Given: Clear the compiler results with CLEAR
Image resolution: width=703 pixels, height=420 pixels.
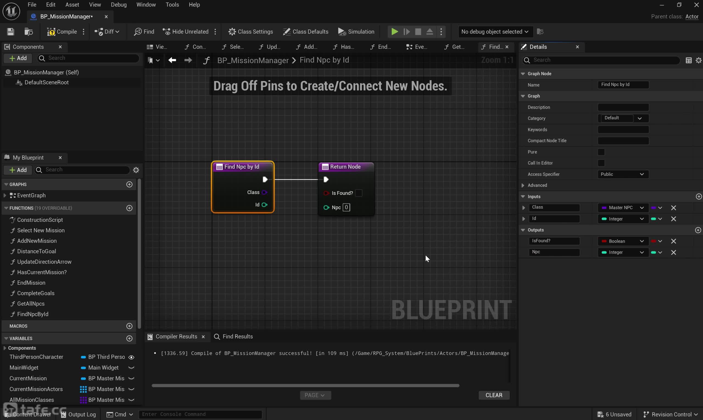Looking at the screenshot, I should coord(494,395).
